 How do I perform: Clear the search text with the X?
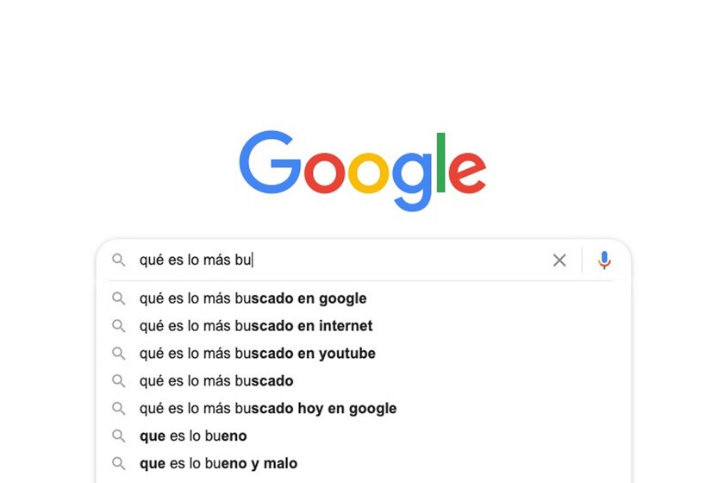(x=559, y=260)
